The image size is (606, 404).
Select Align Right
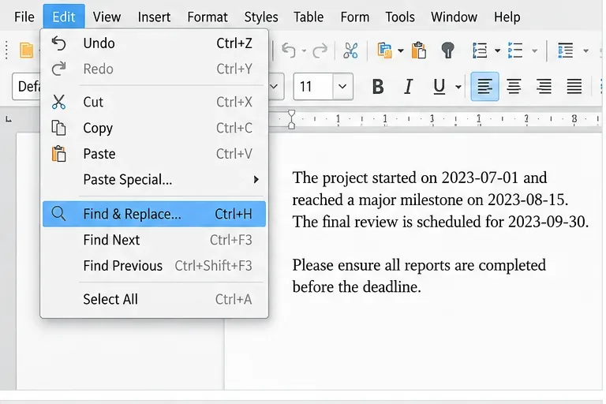(544, 86)
